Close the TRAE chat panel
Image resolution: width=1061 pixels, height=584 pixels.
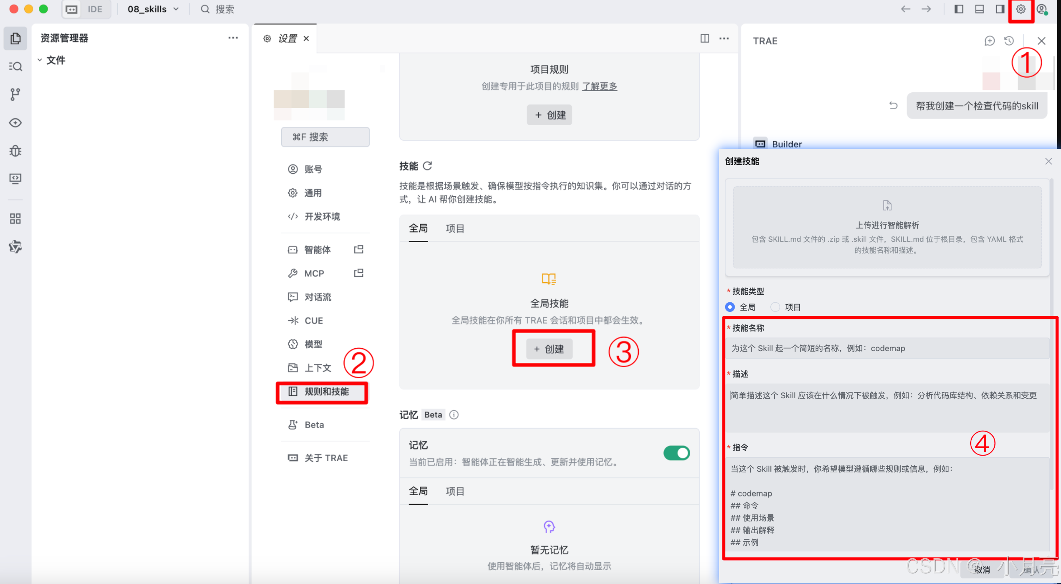[1042, 41]
